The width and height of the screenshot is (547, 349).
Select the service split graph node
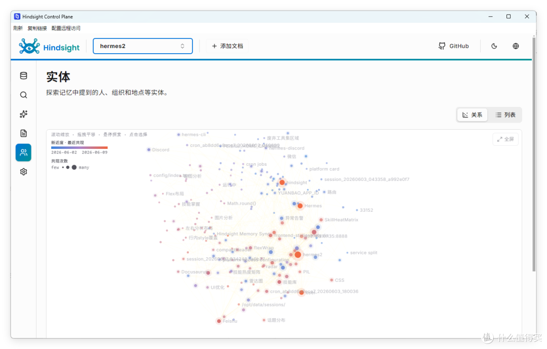pyautogui.click(x=347, y=253)
